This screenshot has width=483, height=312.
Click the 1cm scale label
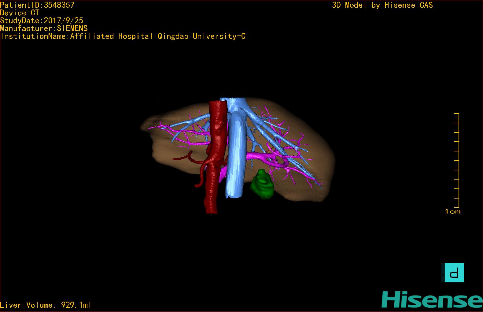coord(453,211)
